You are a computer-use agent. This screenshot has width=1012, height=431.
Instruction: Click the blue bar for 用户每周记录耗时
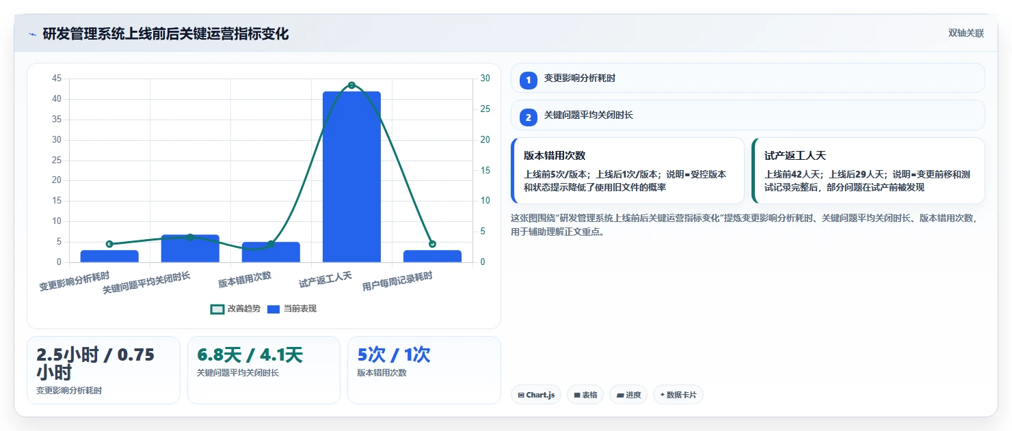[432, 256]
